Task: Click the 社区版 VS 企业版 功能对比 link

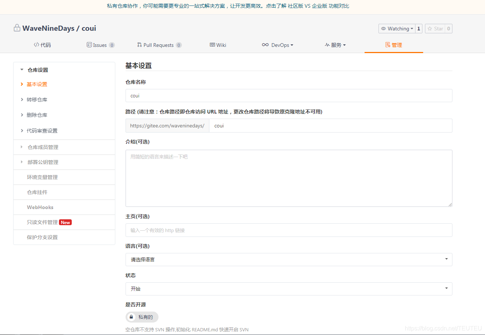Action: (x=318, y=6)
